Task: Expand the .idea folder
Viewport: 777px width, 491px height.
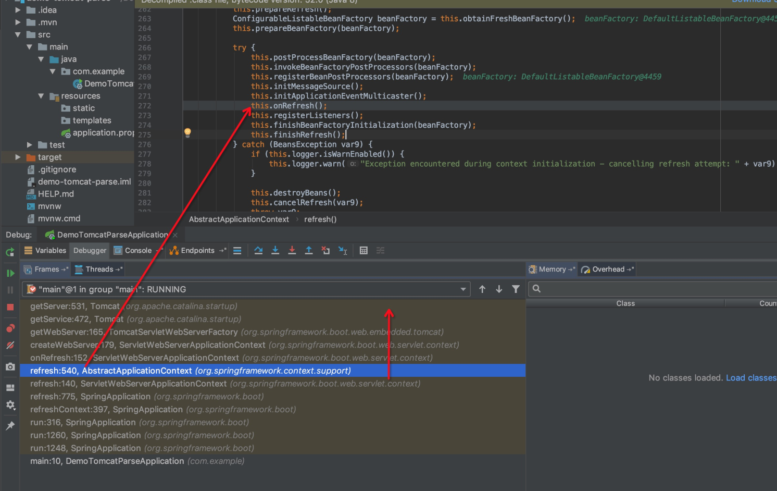Action: coord(18,10)
